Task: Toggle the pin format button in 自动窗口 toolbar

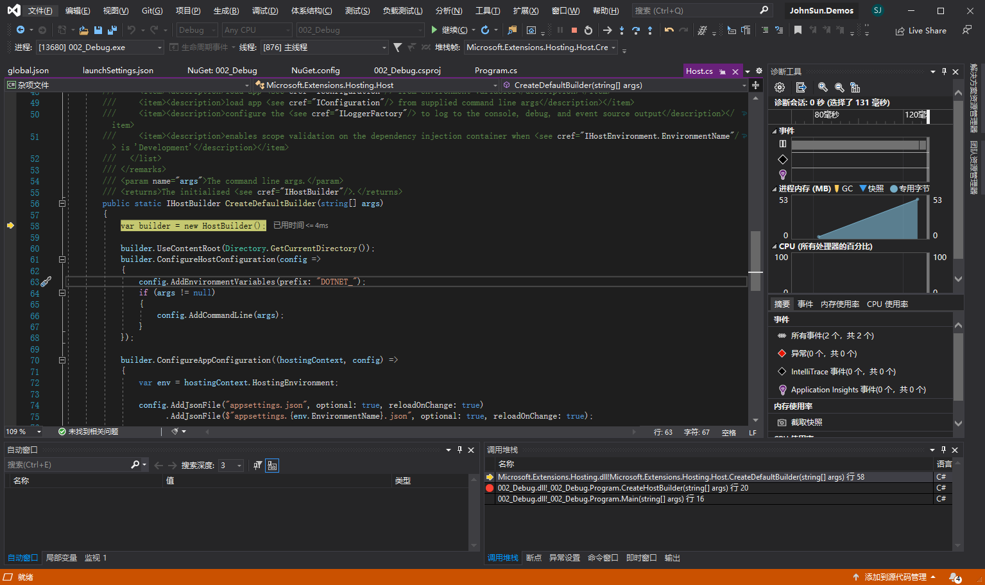Action: (x=257, y=466)
